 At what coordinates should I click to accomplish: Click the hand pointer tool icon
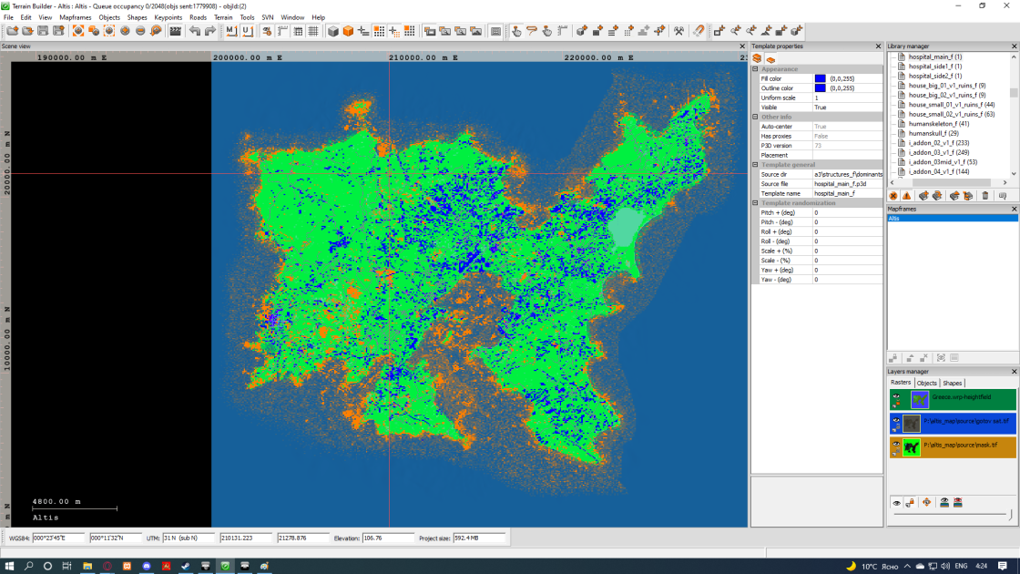pos(515,31)
